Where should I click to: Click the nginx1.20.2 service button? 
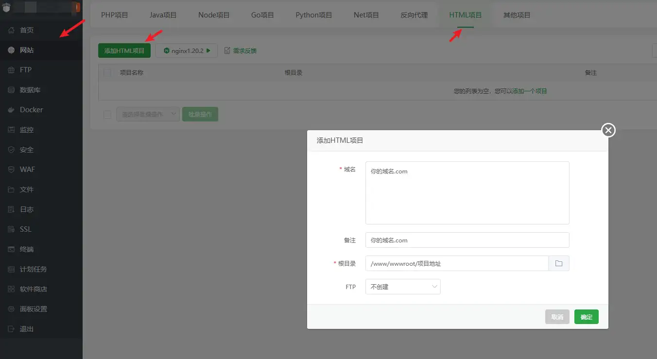[187, 51]
